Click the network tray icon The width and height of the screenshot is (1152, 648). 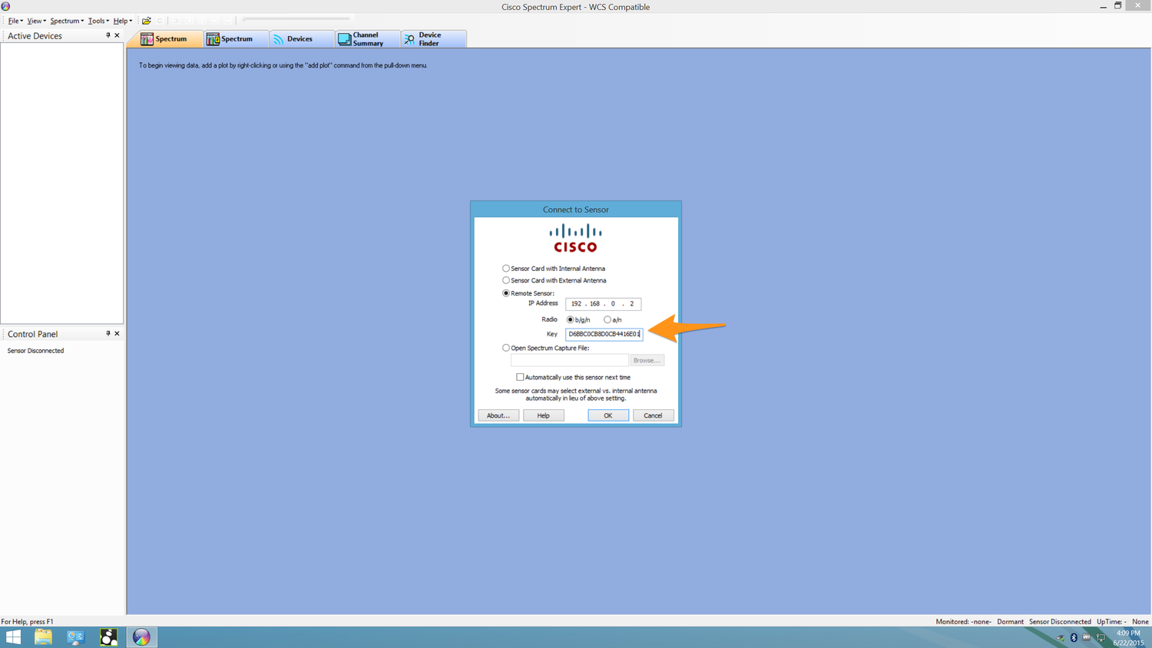(x=1101, y=638)
